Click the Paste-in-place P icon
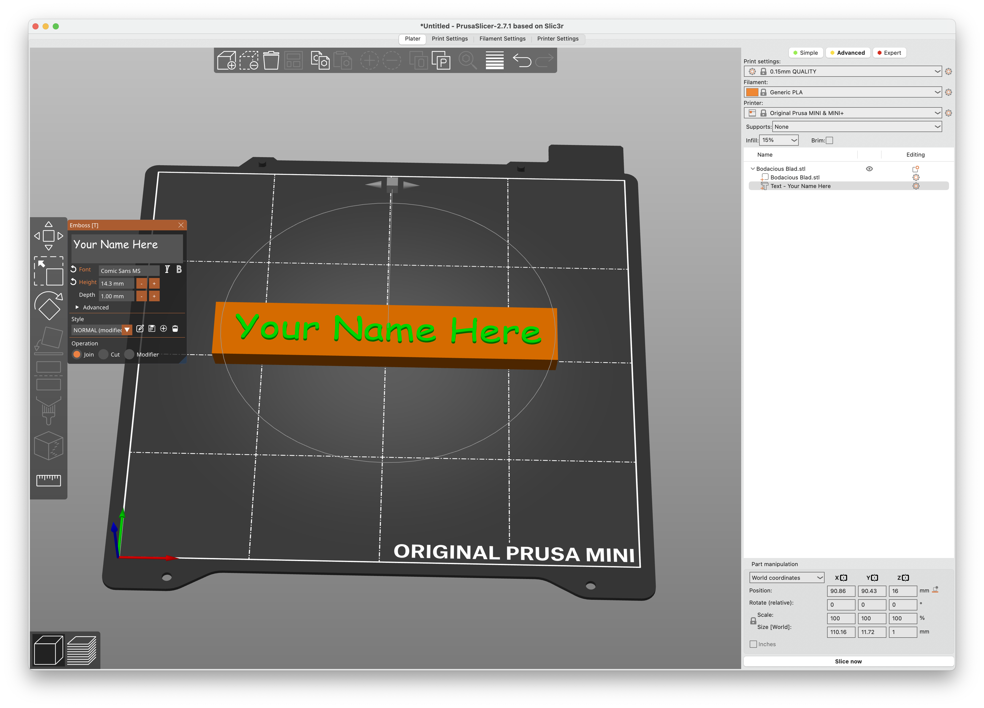 441,61
